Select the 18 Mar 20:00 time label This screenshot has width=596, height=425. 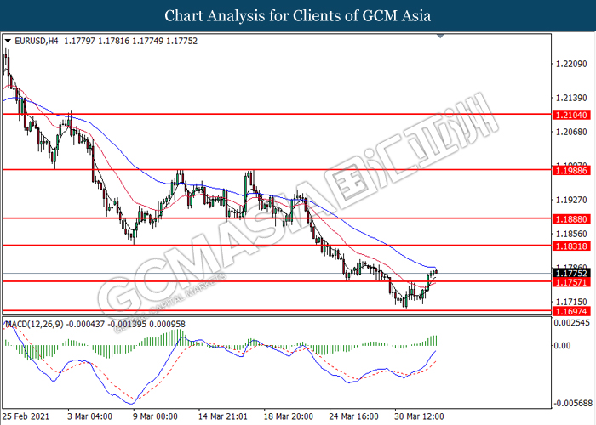pyautogui.click(x=287, y=417)
